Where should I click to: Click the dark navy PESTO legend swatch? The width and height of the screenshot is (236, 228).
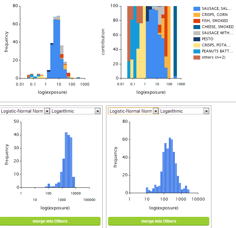click(197, 39)
